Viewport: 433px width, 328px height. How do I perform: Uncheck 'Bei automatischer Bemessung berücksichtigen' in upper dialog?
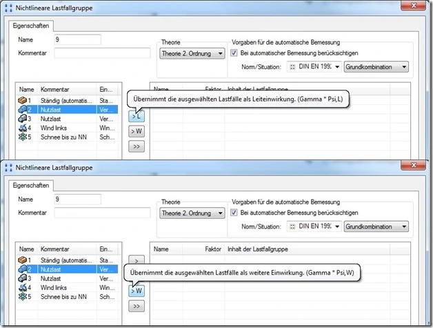[x=234, y=52]
